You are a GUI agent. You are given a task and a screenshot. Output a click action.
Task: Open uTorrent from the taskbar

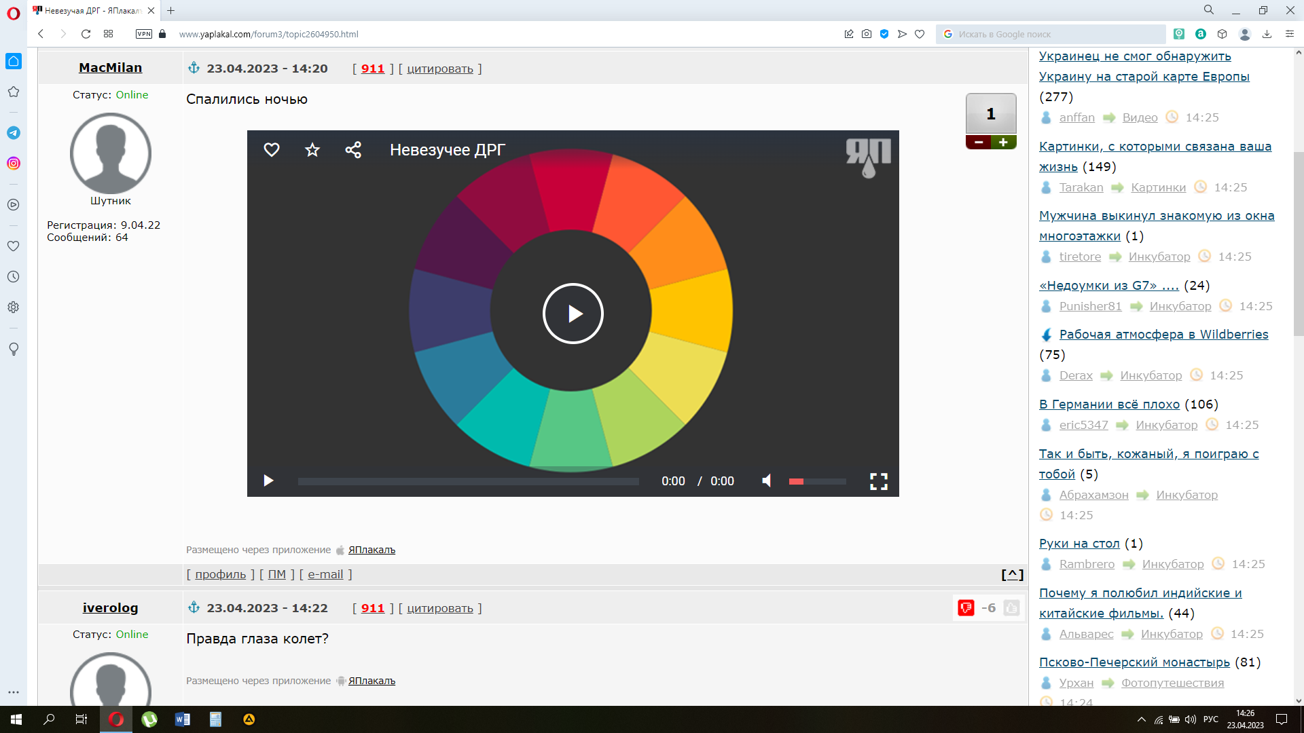(149, 719)
